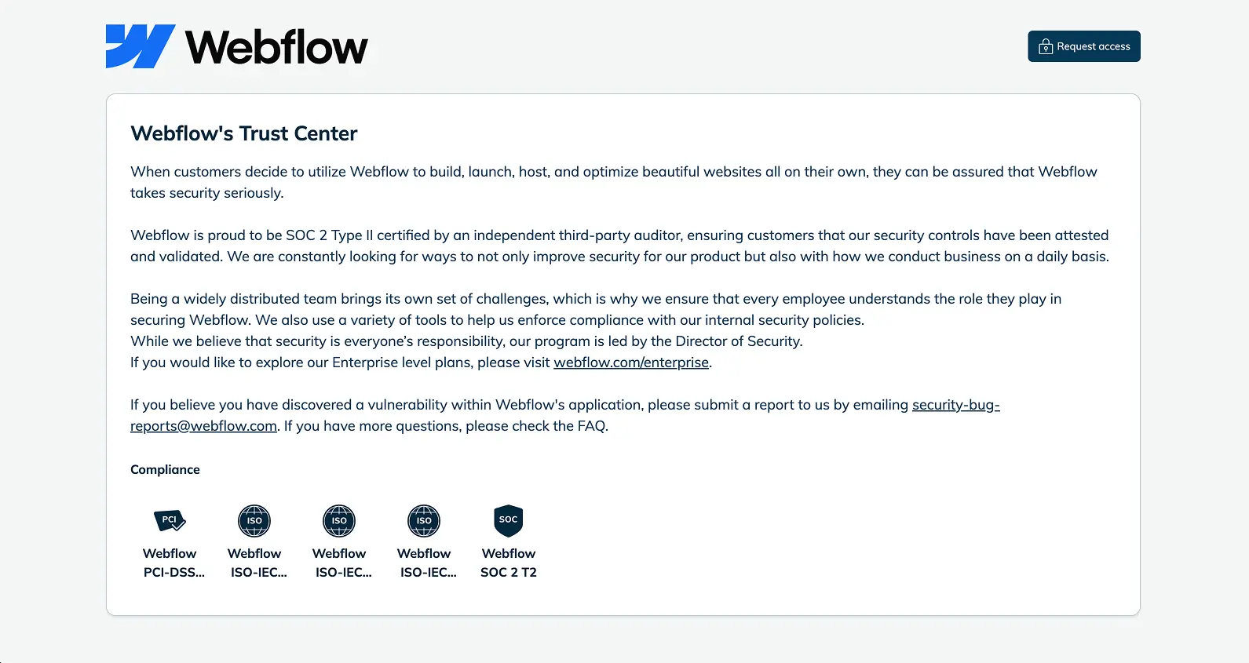Viewport: 1249px width, 663px height.
Task: Select the first ISO globe compliance badge
Action: (254, 520)
